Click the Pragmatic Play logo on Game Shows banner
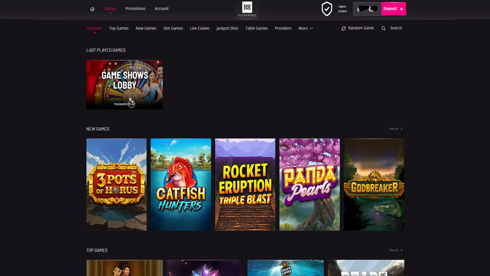This screenshot has height=276, width=490. point(125,104)
